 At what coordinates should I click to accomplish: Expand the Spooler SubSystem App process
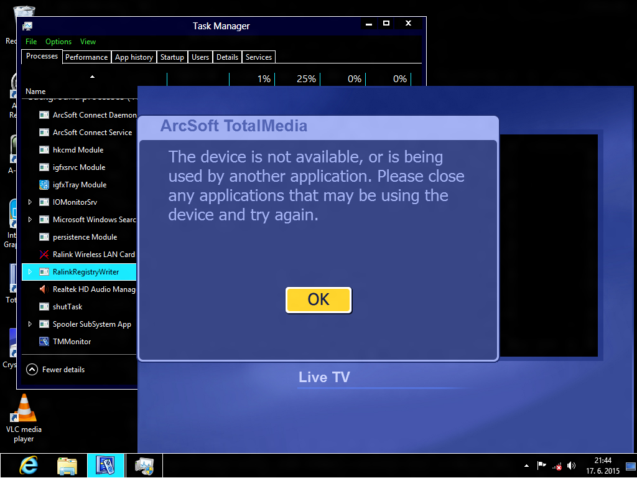point(30,324)
